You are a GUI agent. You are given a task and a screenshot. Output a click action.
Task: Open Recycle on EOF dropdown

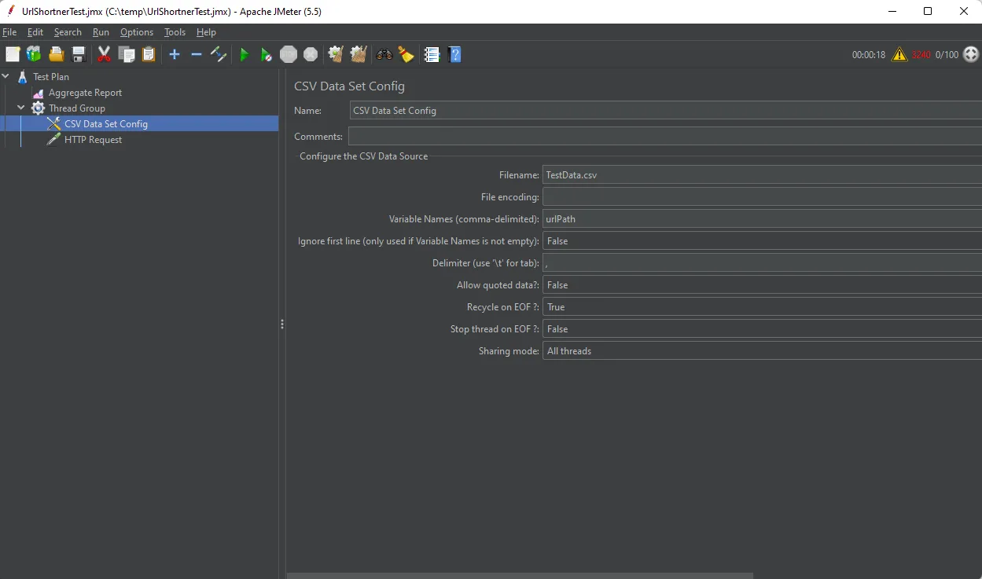tap(762, 307)
